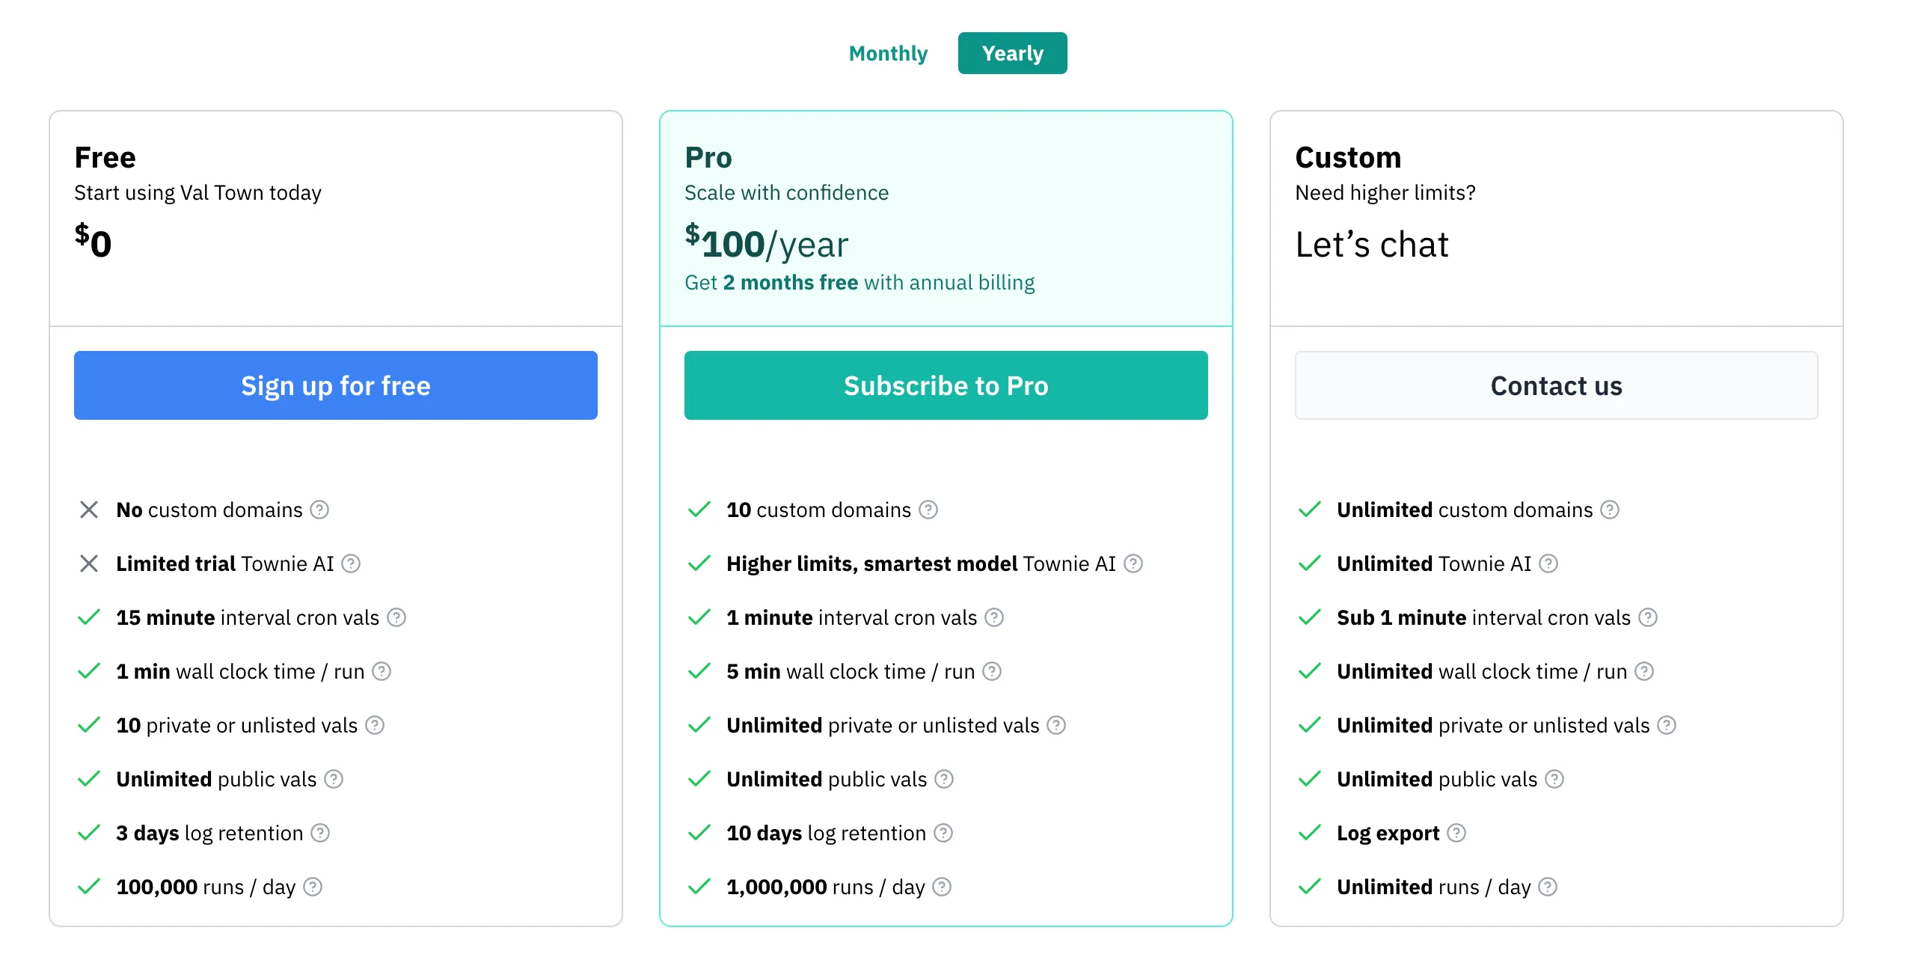Click Contact us on the Custom plan

click(x=1556, y=385)
